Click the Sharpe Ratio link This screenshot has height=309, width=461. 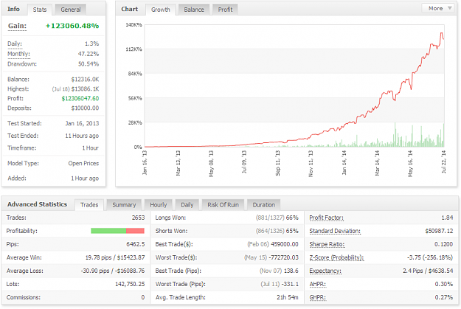(327, 244)
